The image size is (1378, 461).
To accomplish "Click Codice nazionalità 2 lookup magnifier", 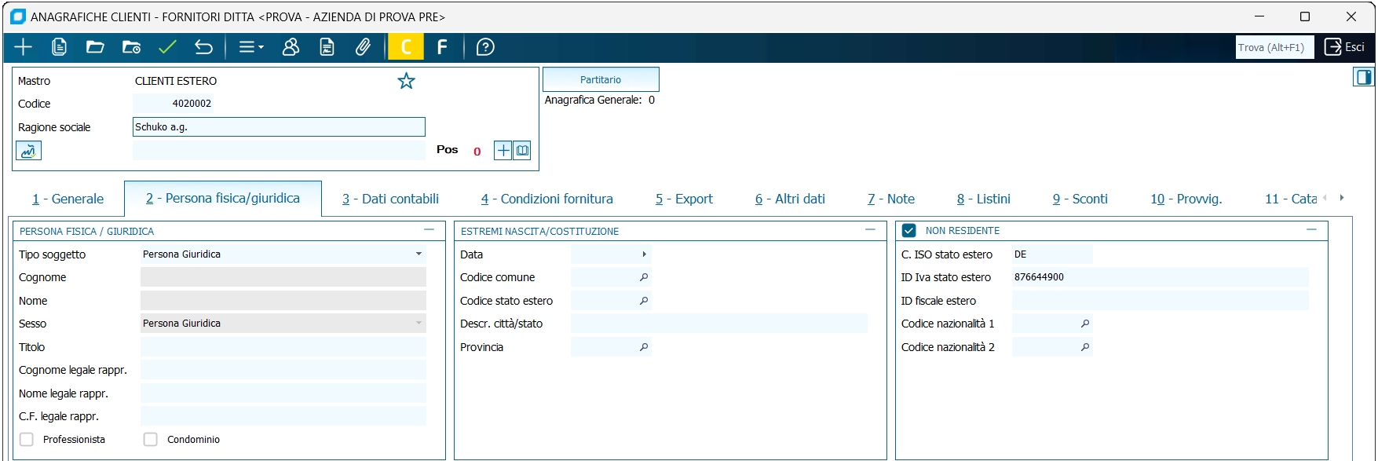I will coord(1085,347).
